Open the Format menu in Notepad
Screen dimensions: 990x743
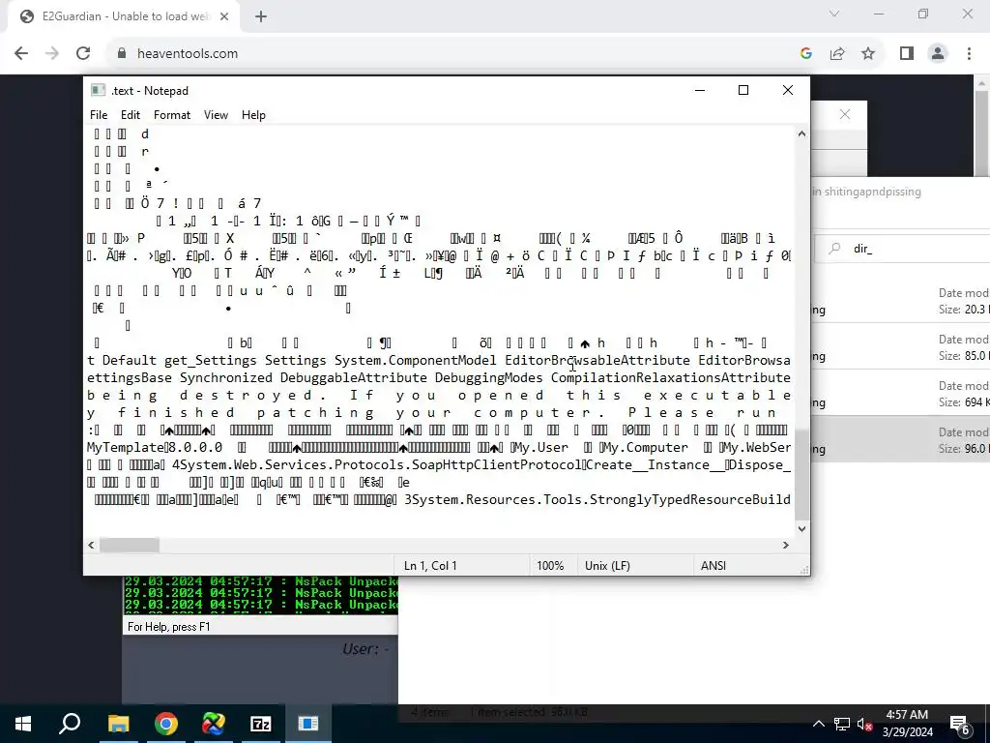click(x=172, y=115)
